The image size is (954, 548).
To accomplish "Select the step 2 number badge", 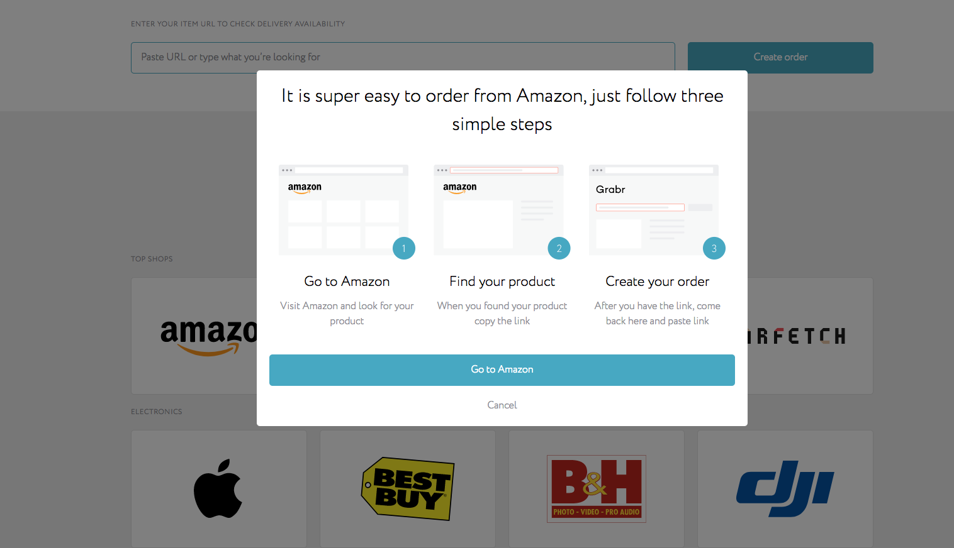I will 559,248.
